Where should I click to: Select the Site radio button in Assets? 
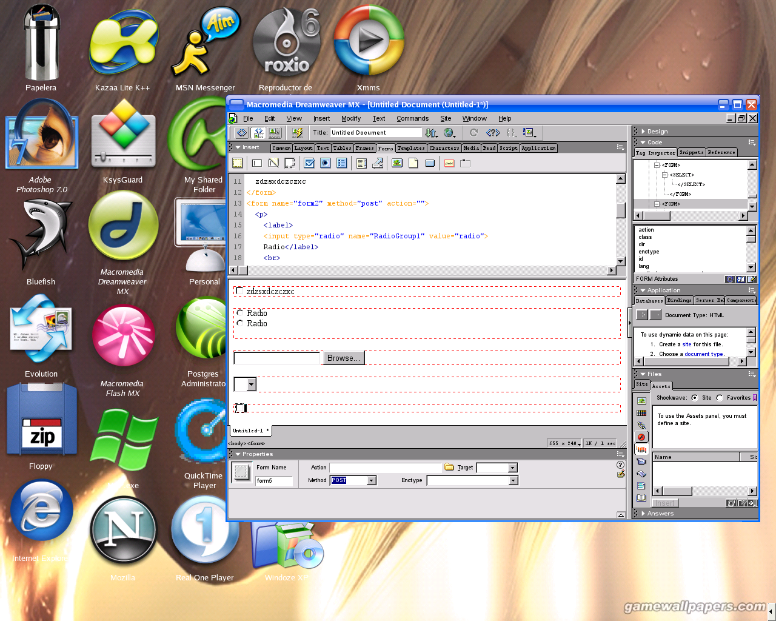coord(694,398)
